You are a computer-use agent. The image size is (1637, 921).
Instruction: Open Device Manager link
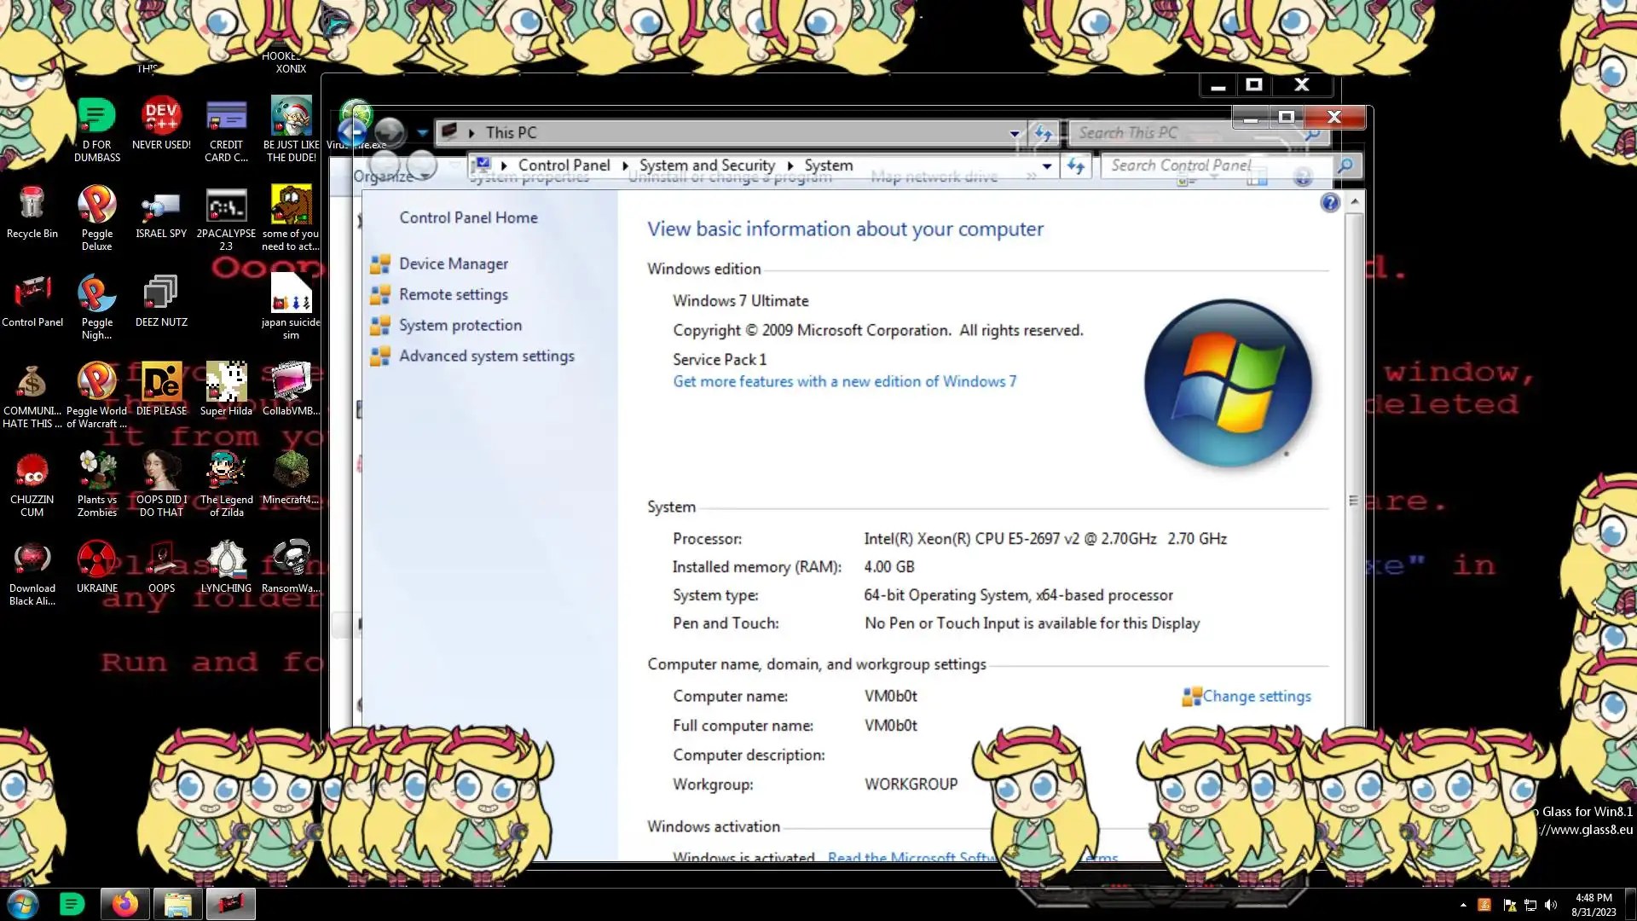pos(453,264)
